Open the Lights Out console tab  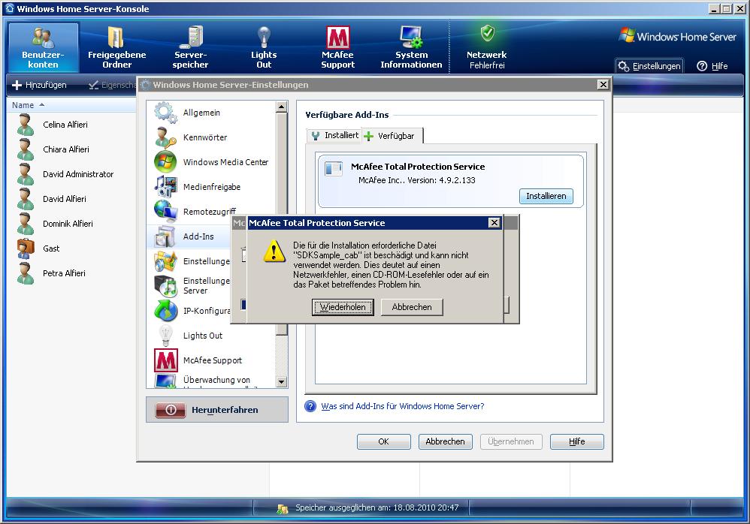(264, 48)
